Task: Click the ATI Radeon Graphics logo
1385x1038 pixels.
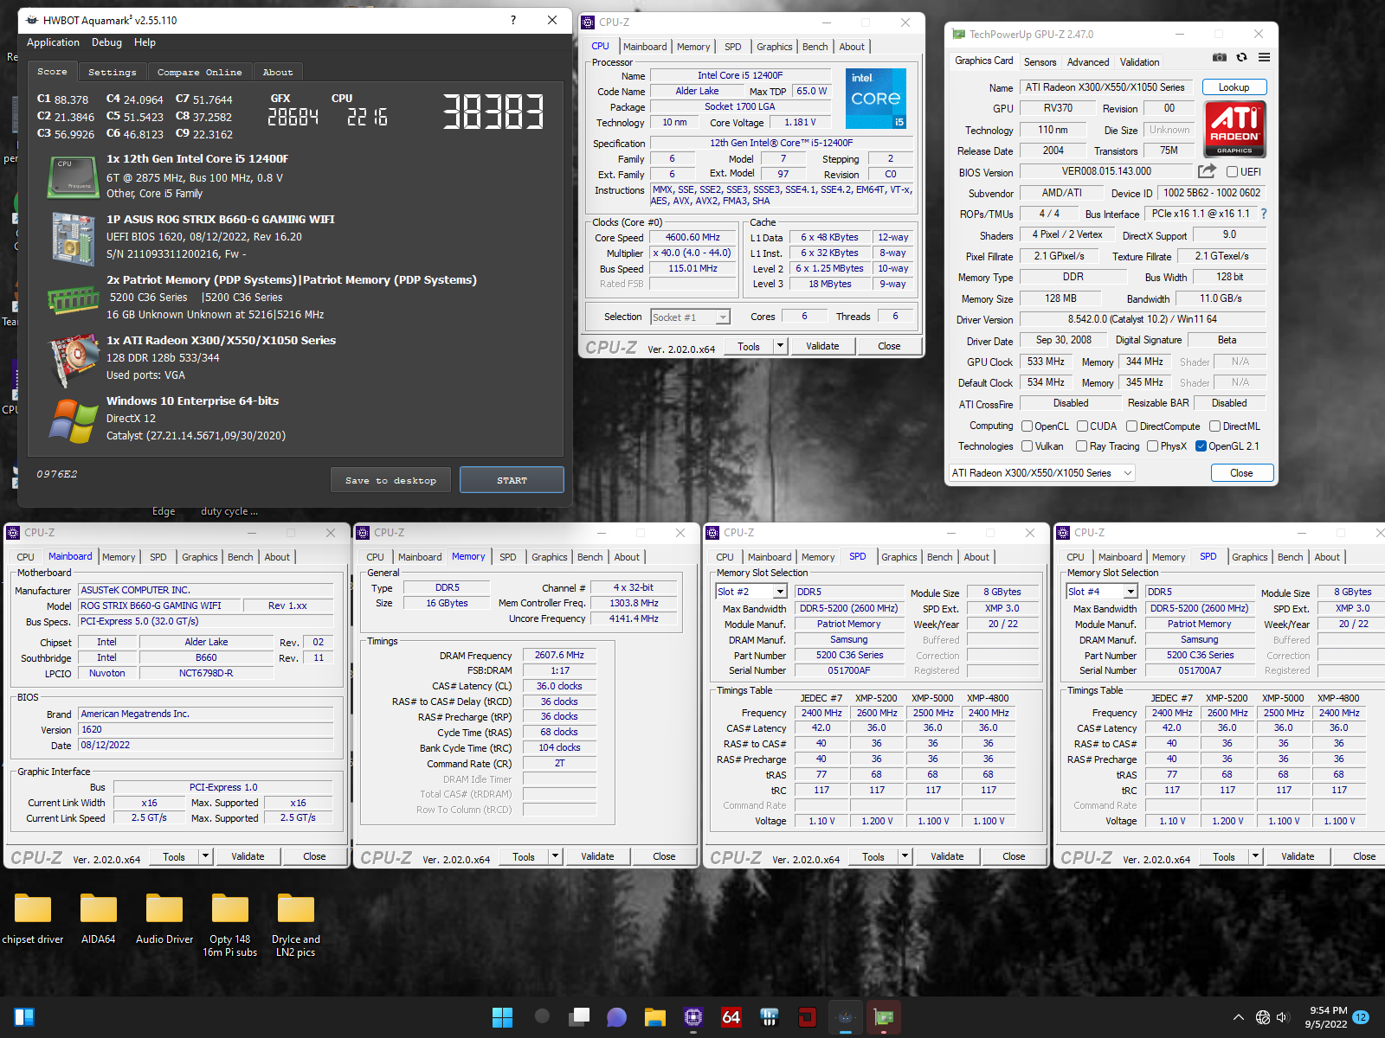Action: 1234,129
